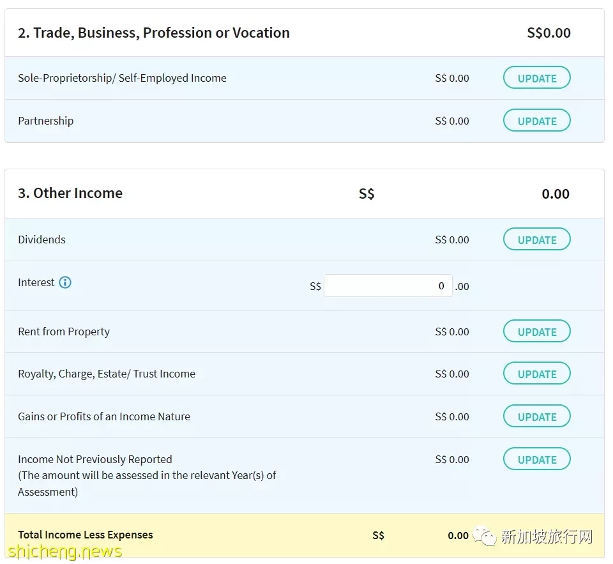Image resolution: width=613 pixels, height=564 pixels.
Task: Click the Interest label text
Action: (x=36, y=282)
